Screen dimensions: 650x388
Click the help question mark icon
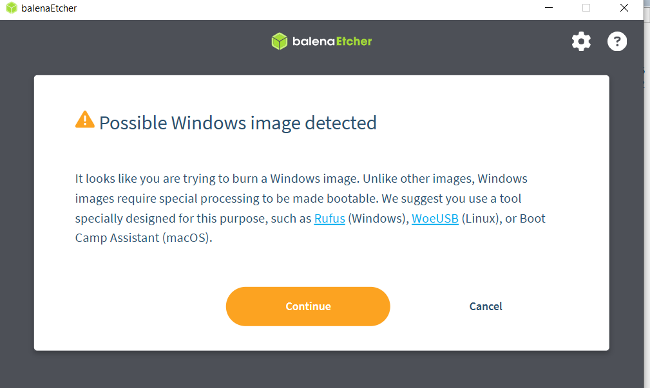(x=617, y=42)
